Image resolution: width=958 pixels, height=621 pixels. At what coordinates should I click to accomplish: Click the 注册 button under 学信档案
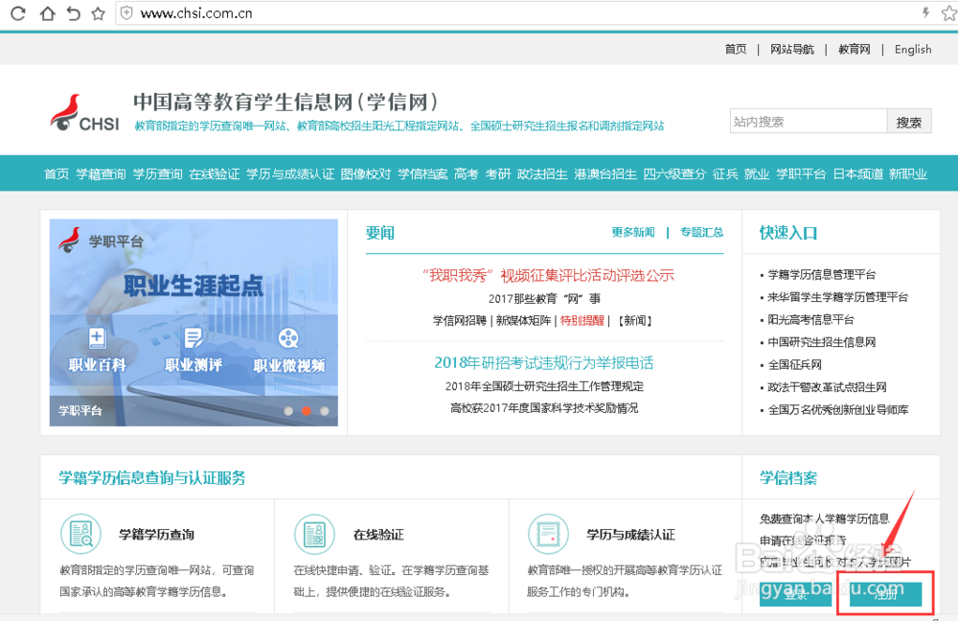click(x=885, y=593)
